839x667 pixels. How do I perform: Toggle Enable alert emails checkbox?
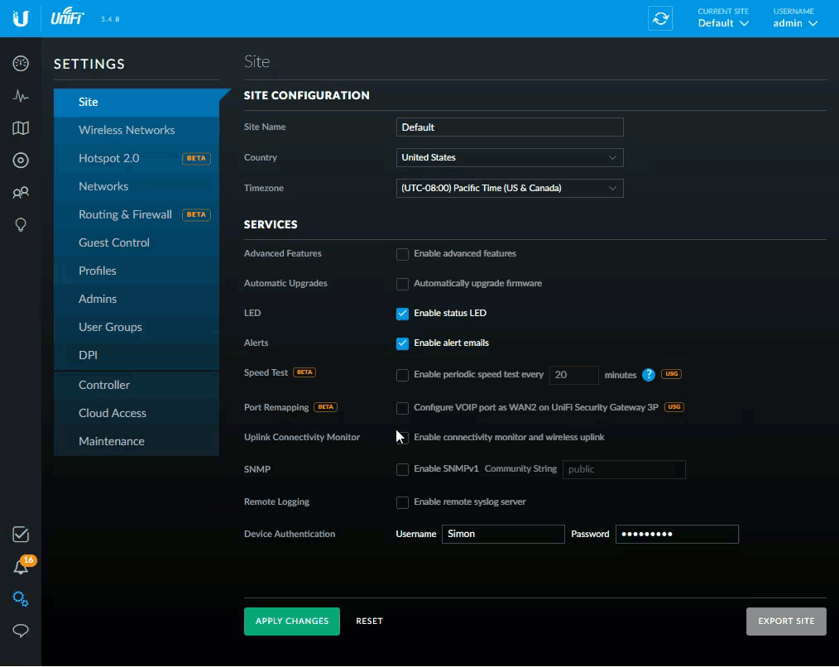402,343
